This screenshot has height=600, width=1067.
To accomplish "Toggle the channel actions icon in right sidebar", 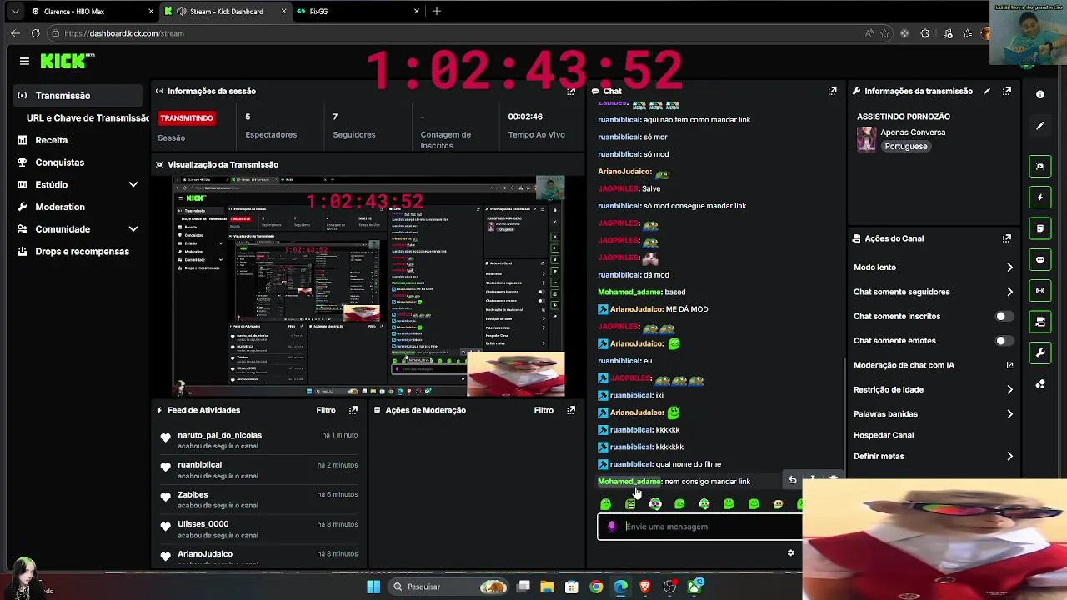I will (x=1040, y=322).
